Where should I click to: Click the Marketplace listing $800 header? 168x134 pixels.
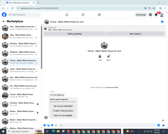pos(60,30)
